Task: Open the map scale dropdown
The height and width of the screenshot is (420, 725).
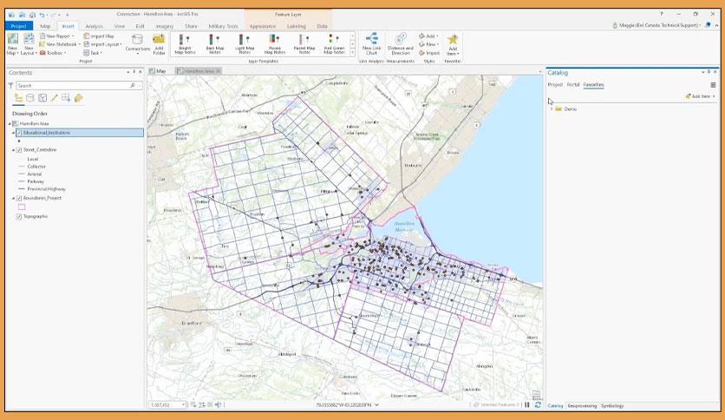Action: [x=183, y=405]
